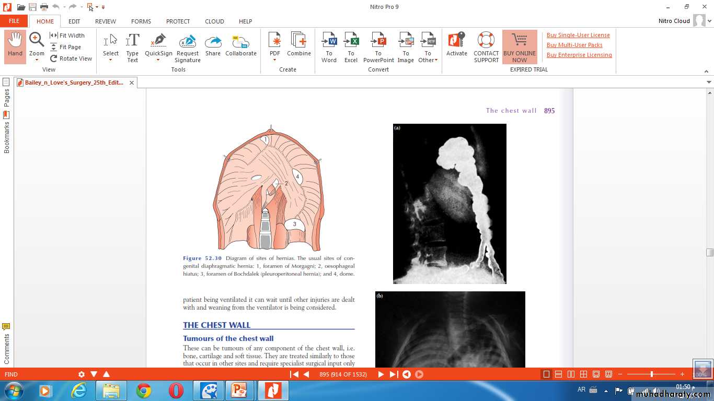Click the To PowerPoint icon
The height and width of the screenshot is (401, 714).
[378, 41]
